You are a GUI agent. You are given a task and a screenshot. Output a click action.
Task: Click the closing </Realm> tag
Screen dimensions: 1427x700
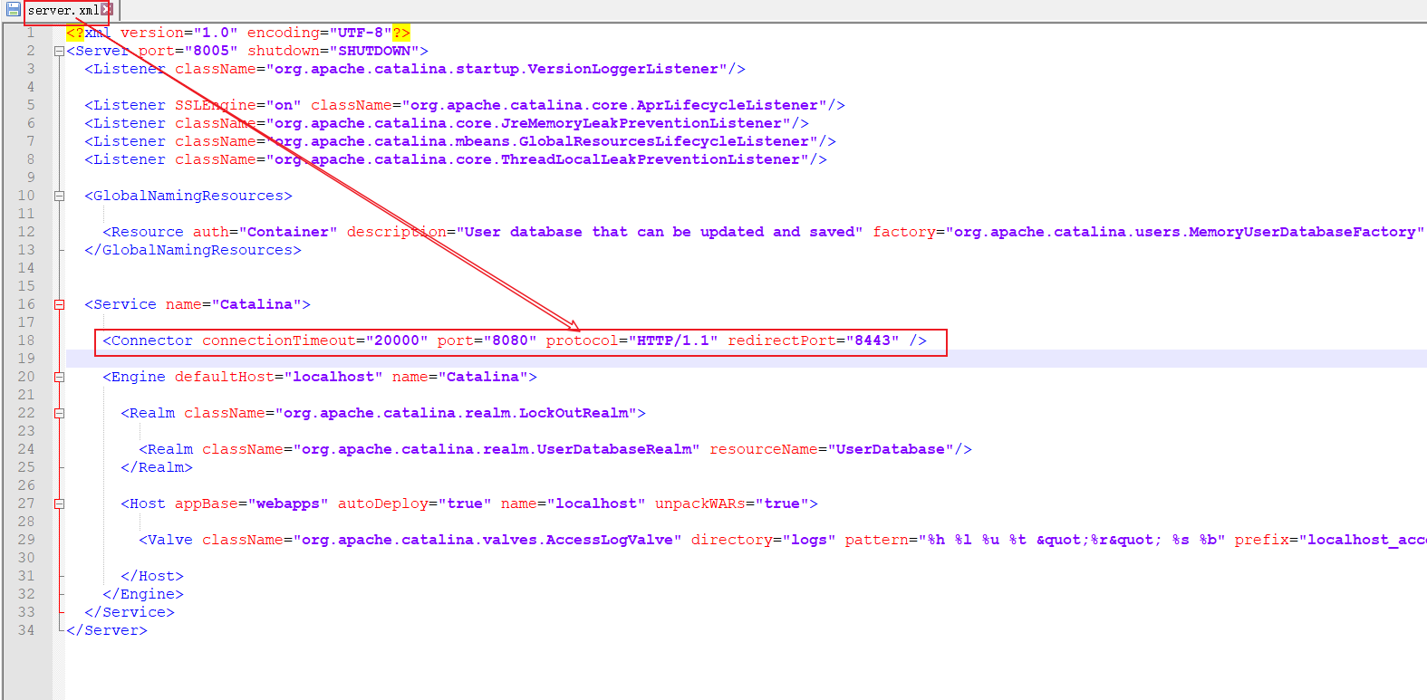point(157,467)
